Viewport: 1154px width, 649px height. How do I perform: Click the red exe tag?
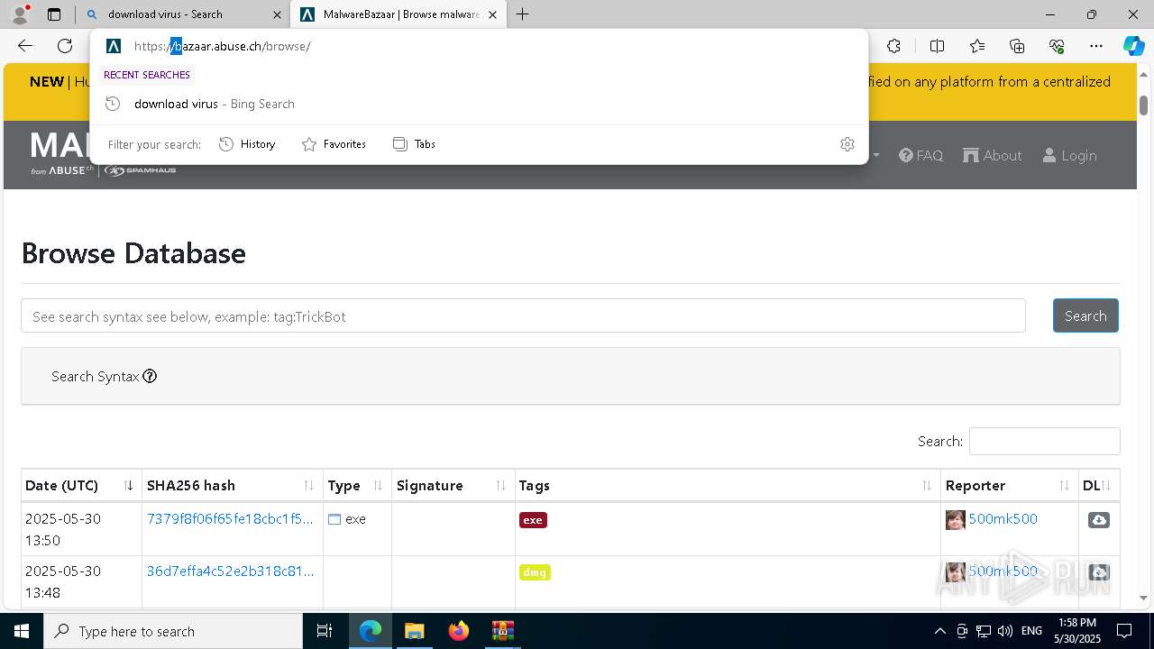pos(533,520)
